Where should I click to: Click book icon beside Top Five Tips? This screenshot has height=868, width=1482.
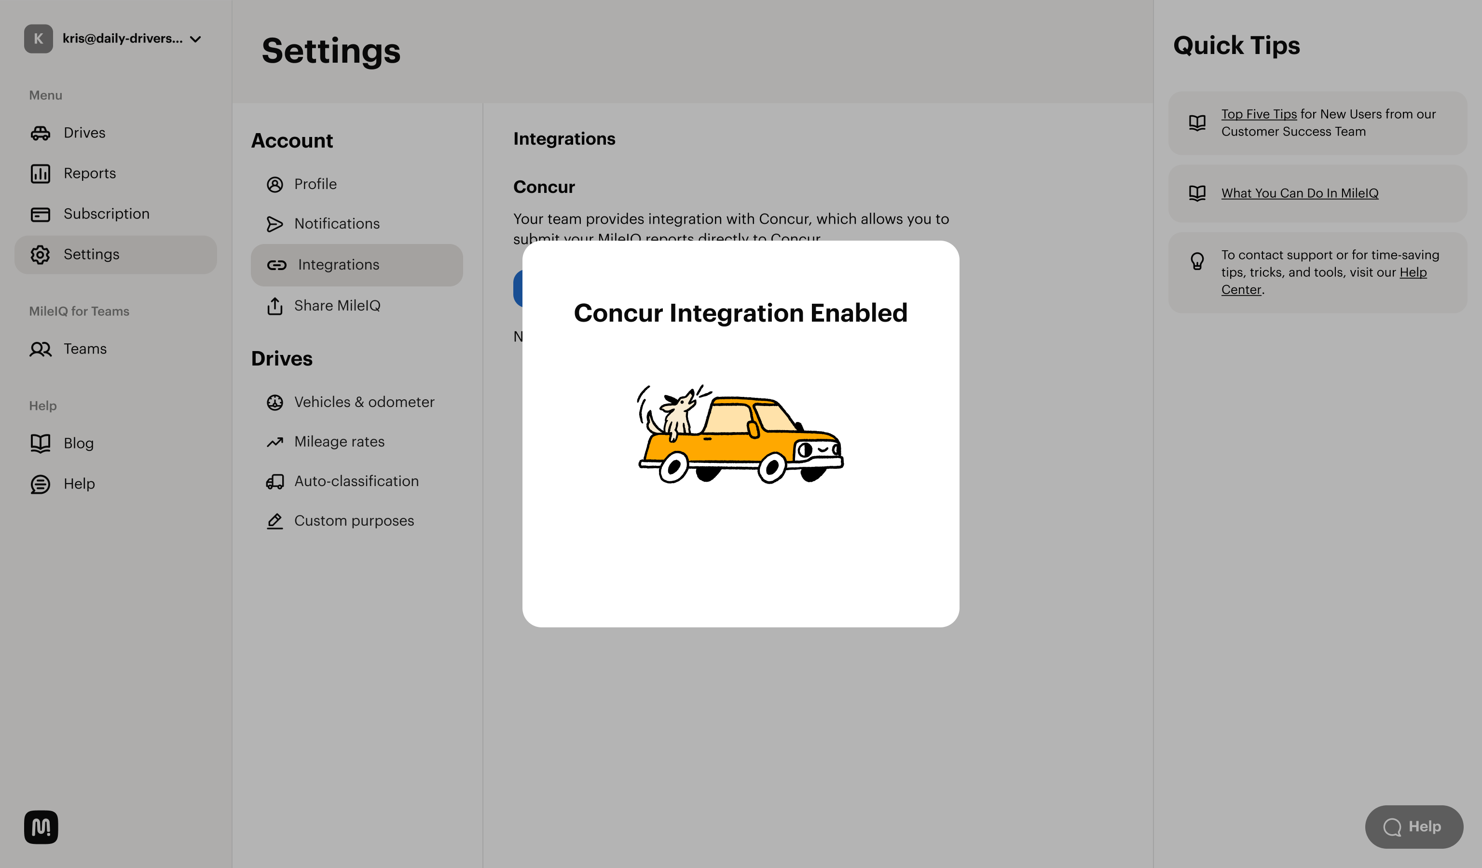(1197, 123)
